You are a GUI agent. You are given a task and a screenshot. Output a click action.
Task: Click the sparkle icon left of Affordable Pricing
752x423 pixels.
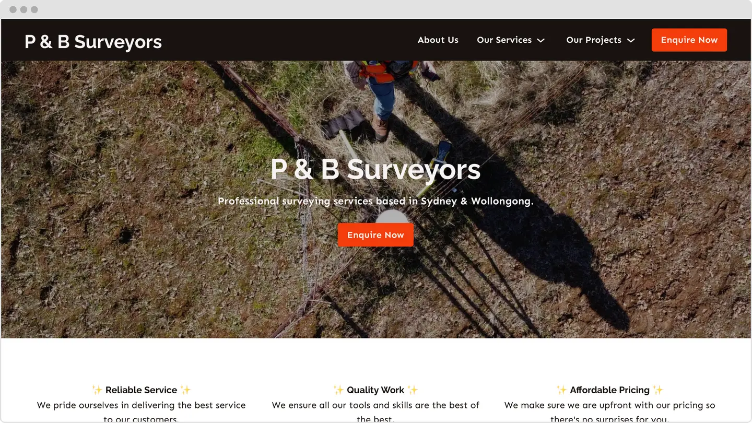pyautogui.click(x=562, y=390)
